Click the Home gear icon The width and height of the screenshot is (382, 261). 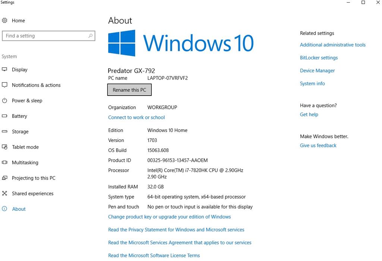[x=4, y=20]
